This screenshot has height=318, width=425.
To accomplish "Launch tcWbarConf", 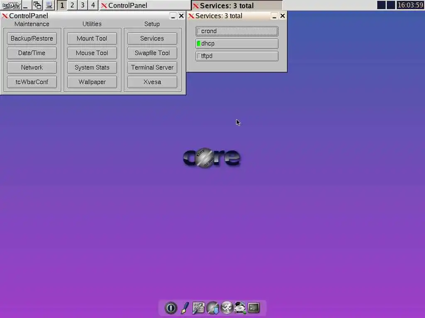I will point(32,82).
